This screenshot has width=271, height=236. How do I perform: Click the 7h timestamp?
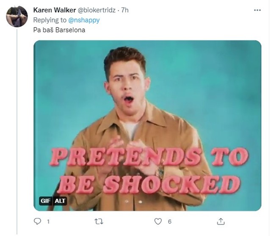(x=124, y=10)
